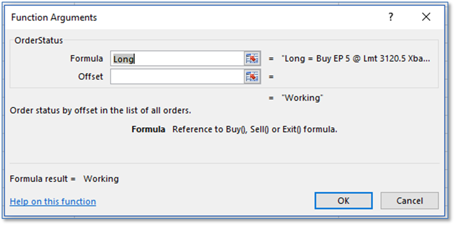The image size is (455, 225).
Task: Click the Formula result = Working line
Action: tap(64, 179)
